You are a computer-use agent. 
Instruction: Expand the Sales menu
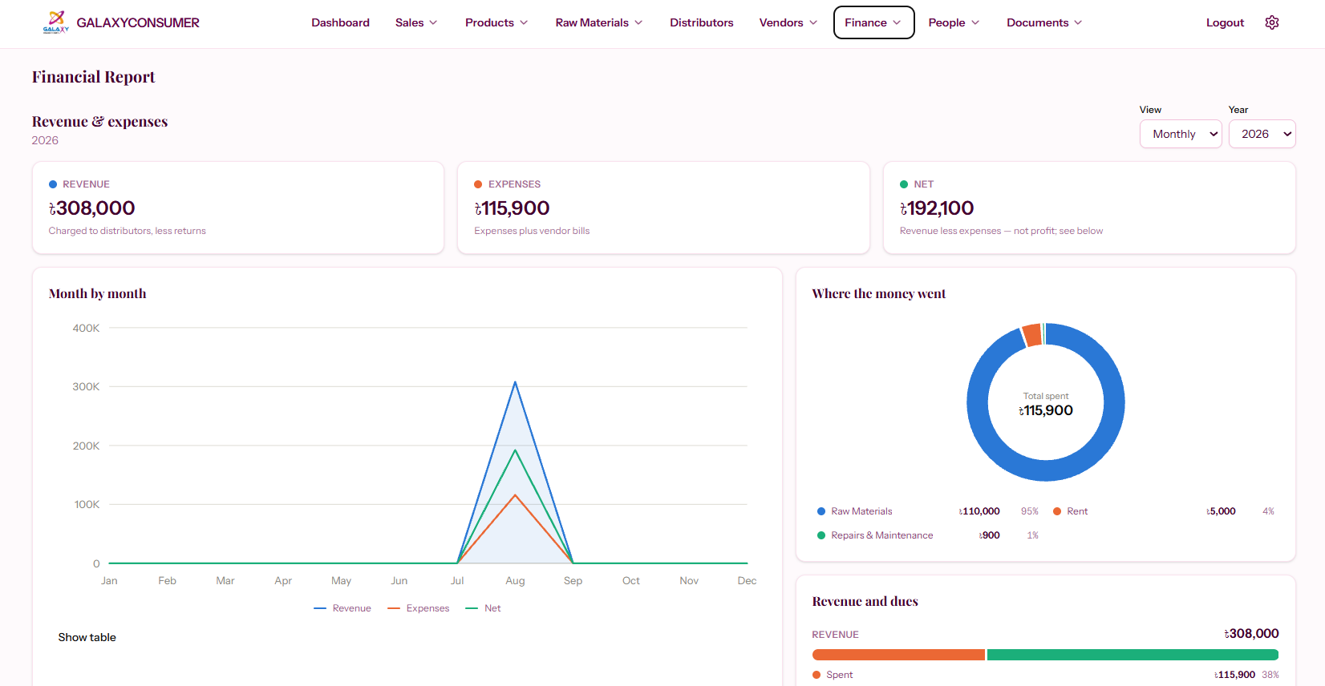coord(416,22)
